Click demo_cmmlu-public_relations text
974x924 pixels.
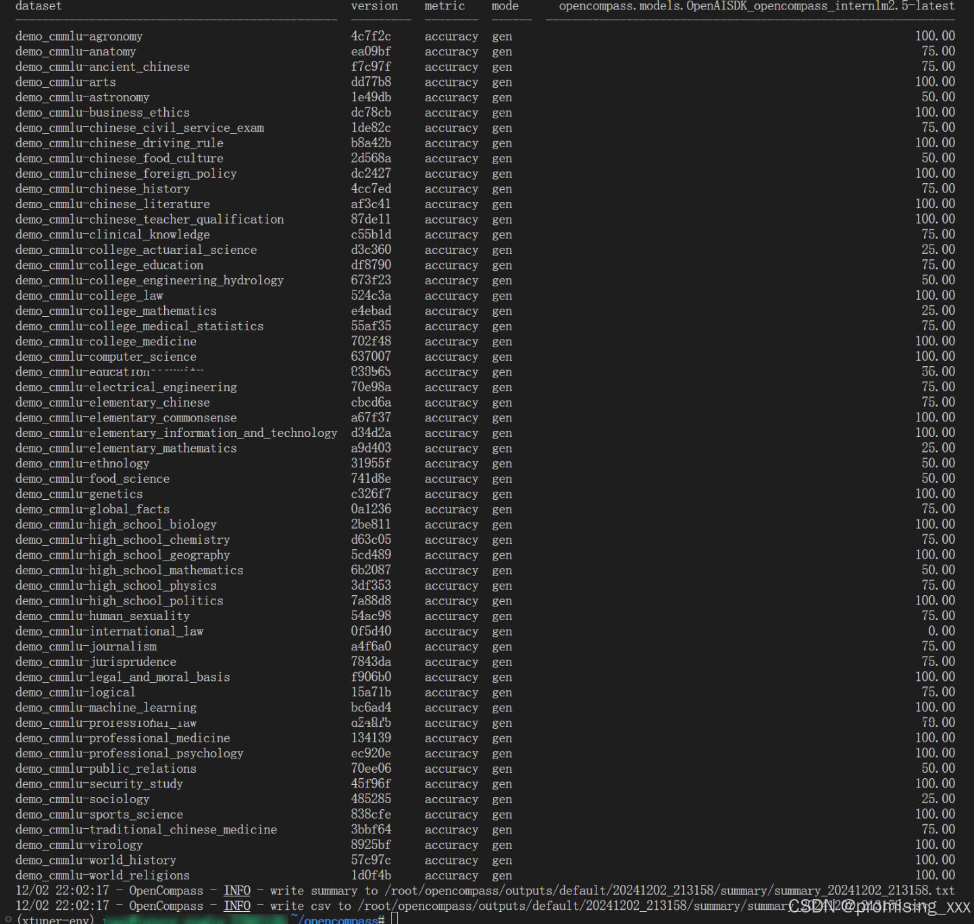(106, 769)
